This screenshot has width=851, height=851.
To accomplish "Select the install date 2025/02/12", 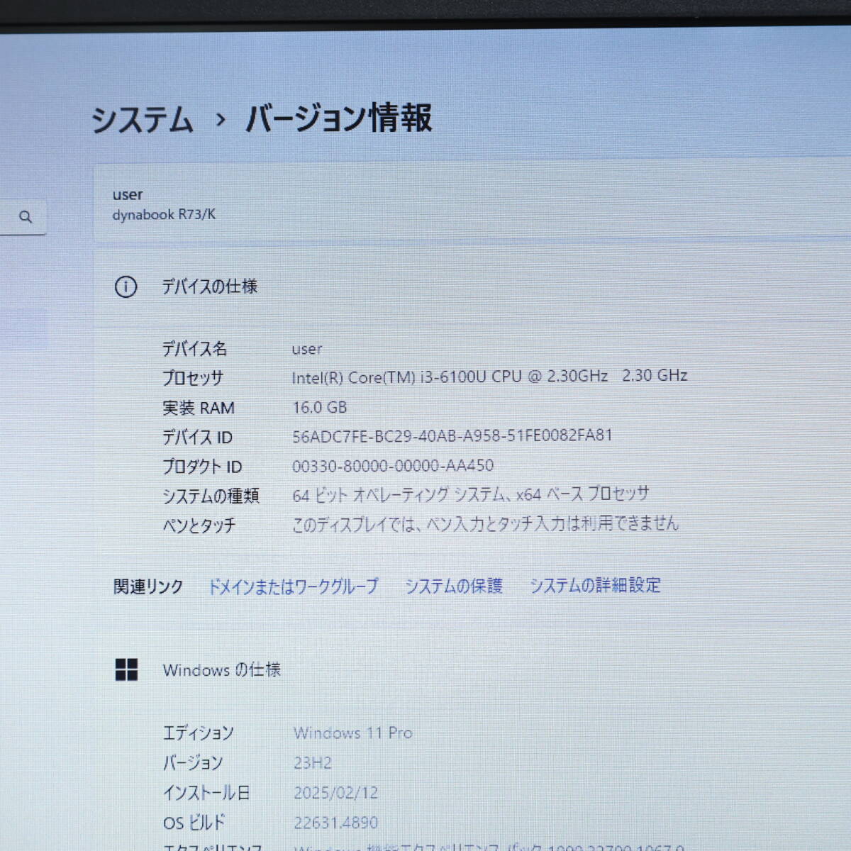I will click(x=336, y=793).
